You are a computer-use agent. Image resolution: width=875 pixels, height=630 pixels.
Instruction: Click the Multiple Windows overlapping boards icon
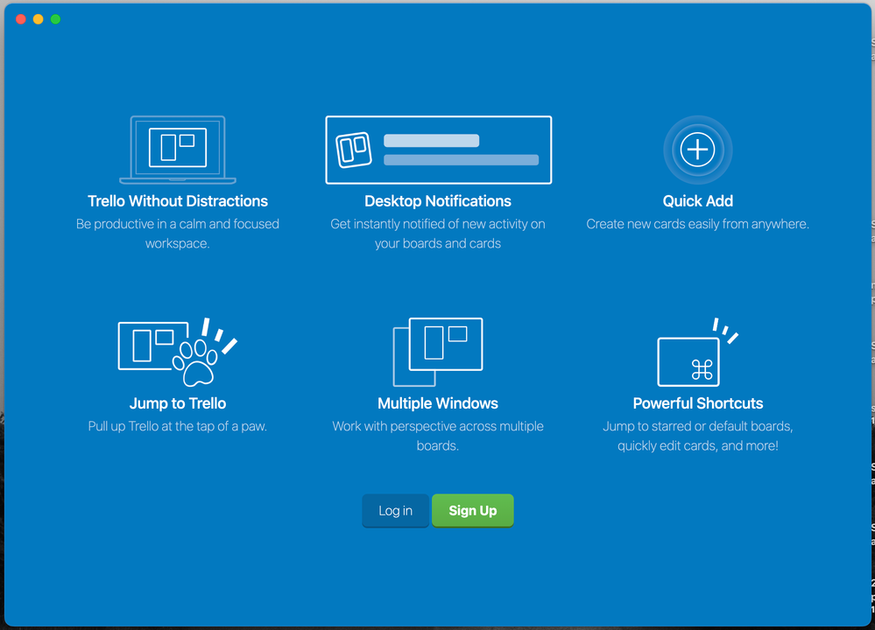[x=438, y=352]
